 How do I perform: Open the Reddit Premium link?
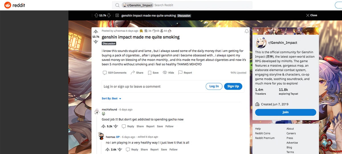265,138
